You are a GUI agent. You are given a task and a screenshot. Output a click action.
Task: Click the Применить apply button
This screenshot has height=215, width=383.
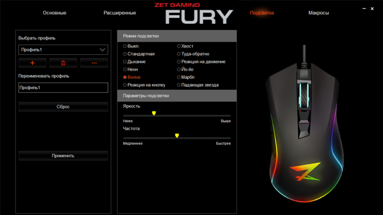coord(63,156)
